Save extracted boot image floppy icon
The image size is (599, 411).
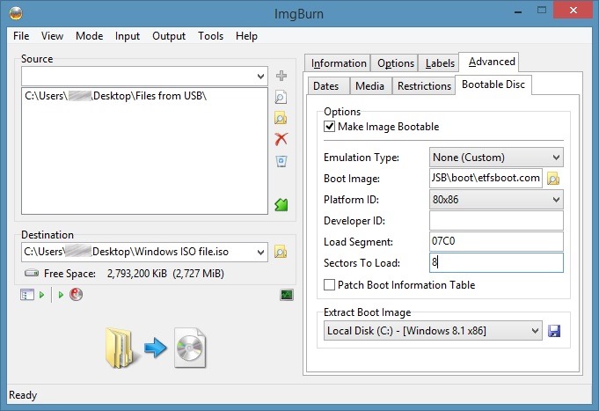pyautogui.click(x=554, y=331)
